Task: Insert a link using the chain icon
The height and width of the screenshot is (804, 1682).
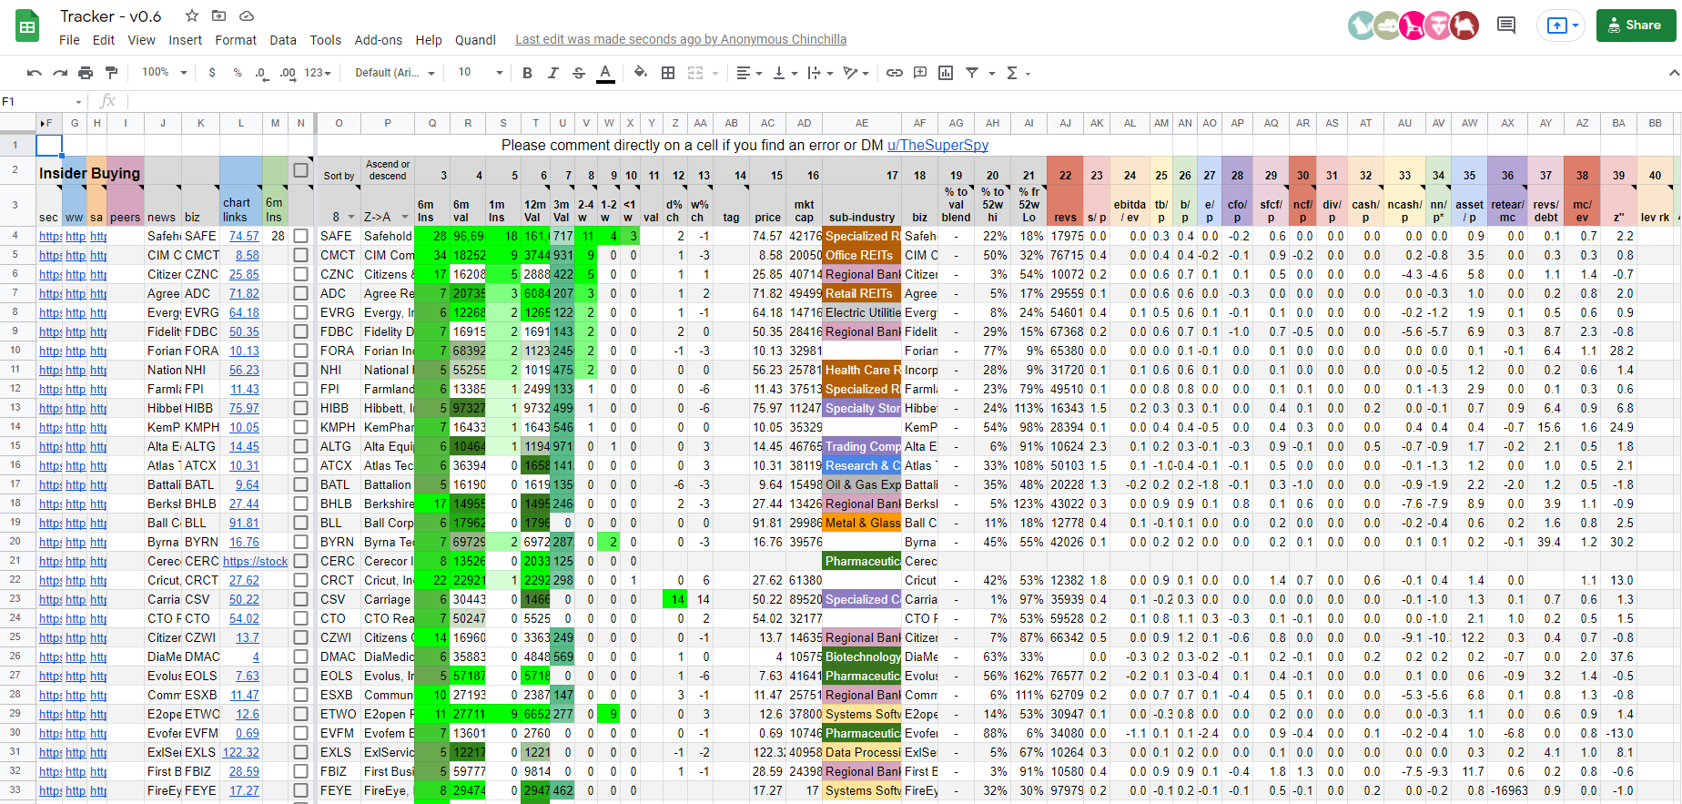Action: pyautogui.click(x=895, y=73)
